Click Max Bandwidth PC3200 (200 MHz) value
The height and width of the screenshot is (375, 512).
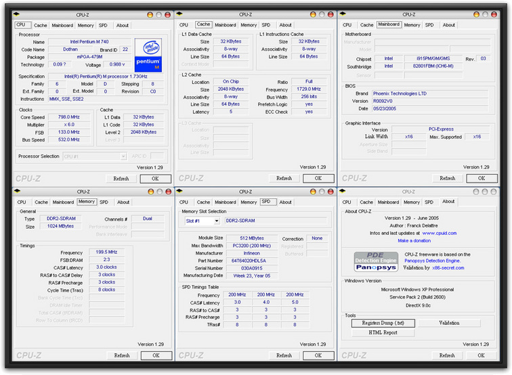tap(251, 246)
